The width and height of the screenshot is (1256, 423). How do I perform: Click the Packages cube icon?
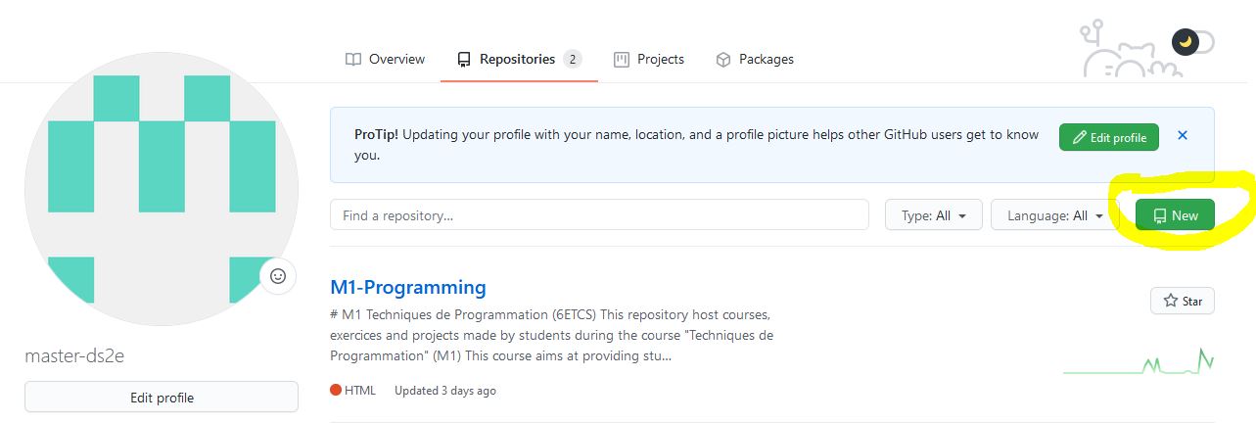pyautogui.click(x=723, y=60)
